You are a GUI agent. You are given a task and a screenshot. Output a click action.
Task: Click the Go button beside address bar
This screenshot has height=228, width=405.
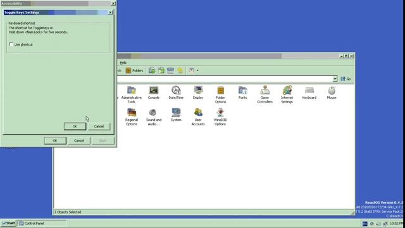(346, 79)
